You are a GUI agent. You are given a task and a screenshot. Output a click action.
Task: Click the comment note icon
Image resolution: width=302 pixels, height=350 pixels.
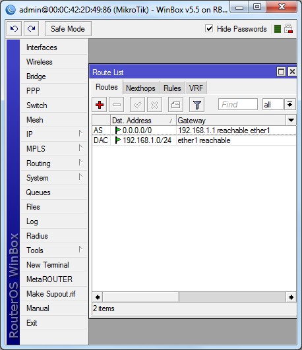pos(175,104)
